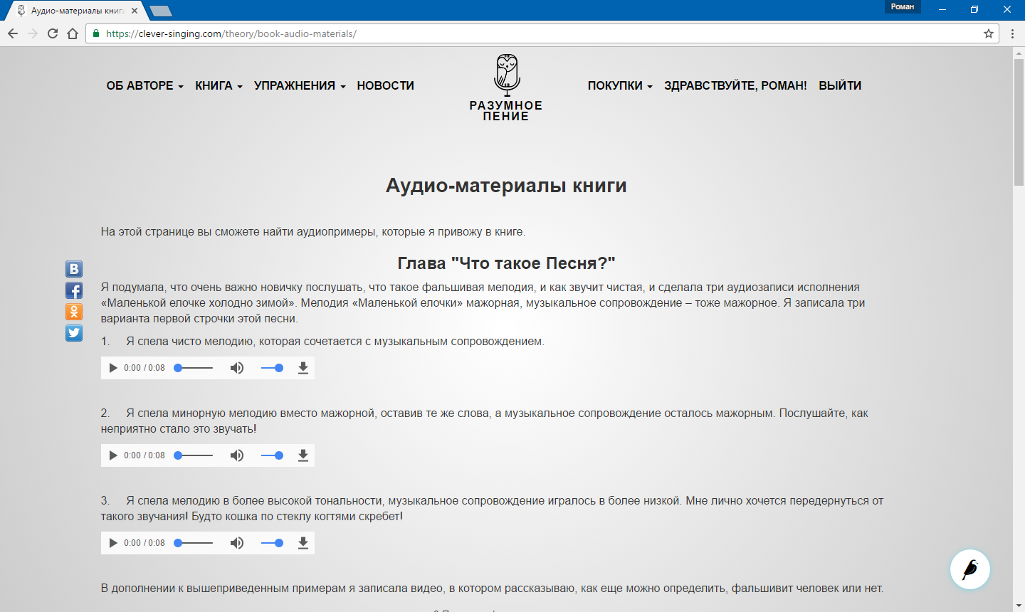Download the first audio example
Image resolution: width=1025 pixels, height=612 pixels.
tap(303, 368)
